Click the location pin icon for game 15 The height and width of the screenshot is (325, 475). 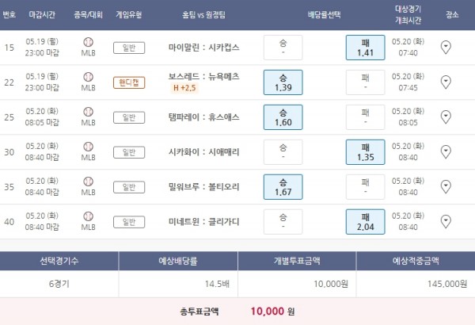coord(446,48)
